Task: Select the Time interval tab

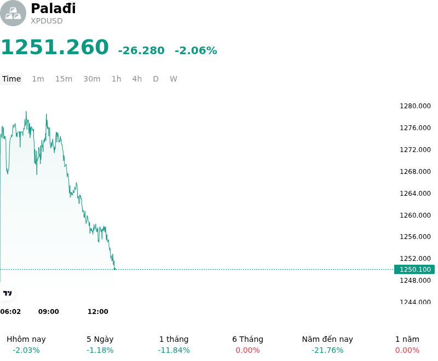Action: (x=11, y=79)
